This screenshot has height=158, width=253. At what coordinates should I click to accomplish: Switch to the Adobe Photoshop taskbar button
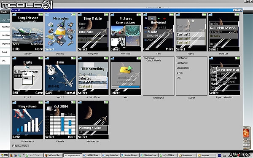(x=130, y=155)
